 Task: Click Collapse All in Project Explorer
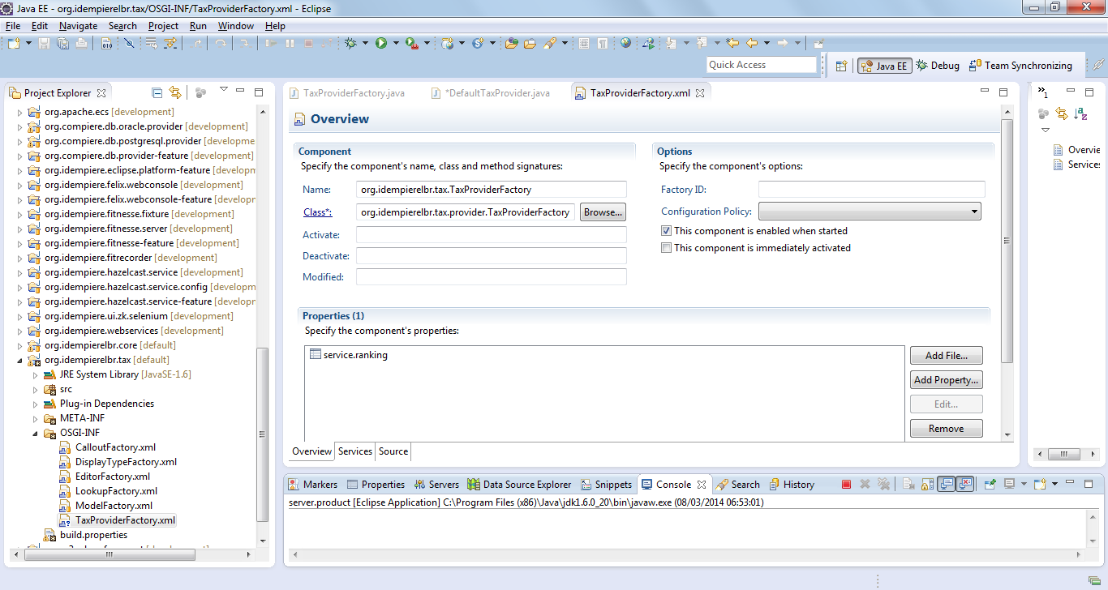click(x=157, y=93)
